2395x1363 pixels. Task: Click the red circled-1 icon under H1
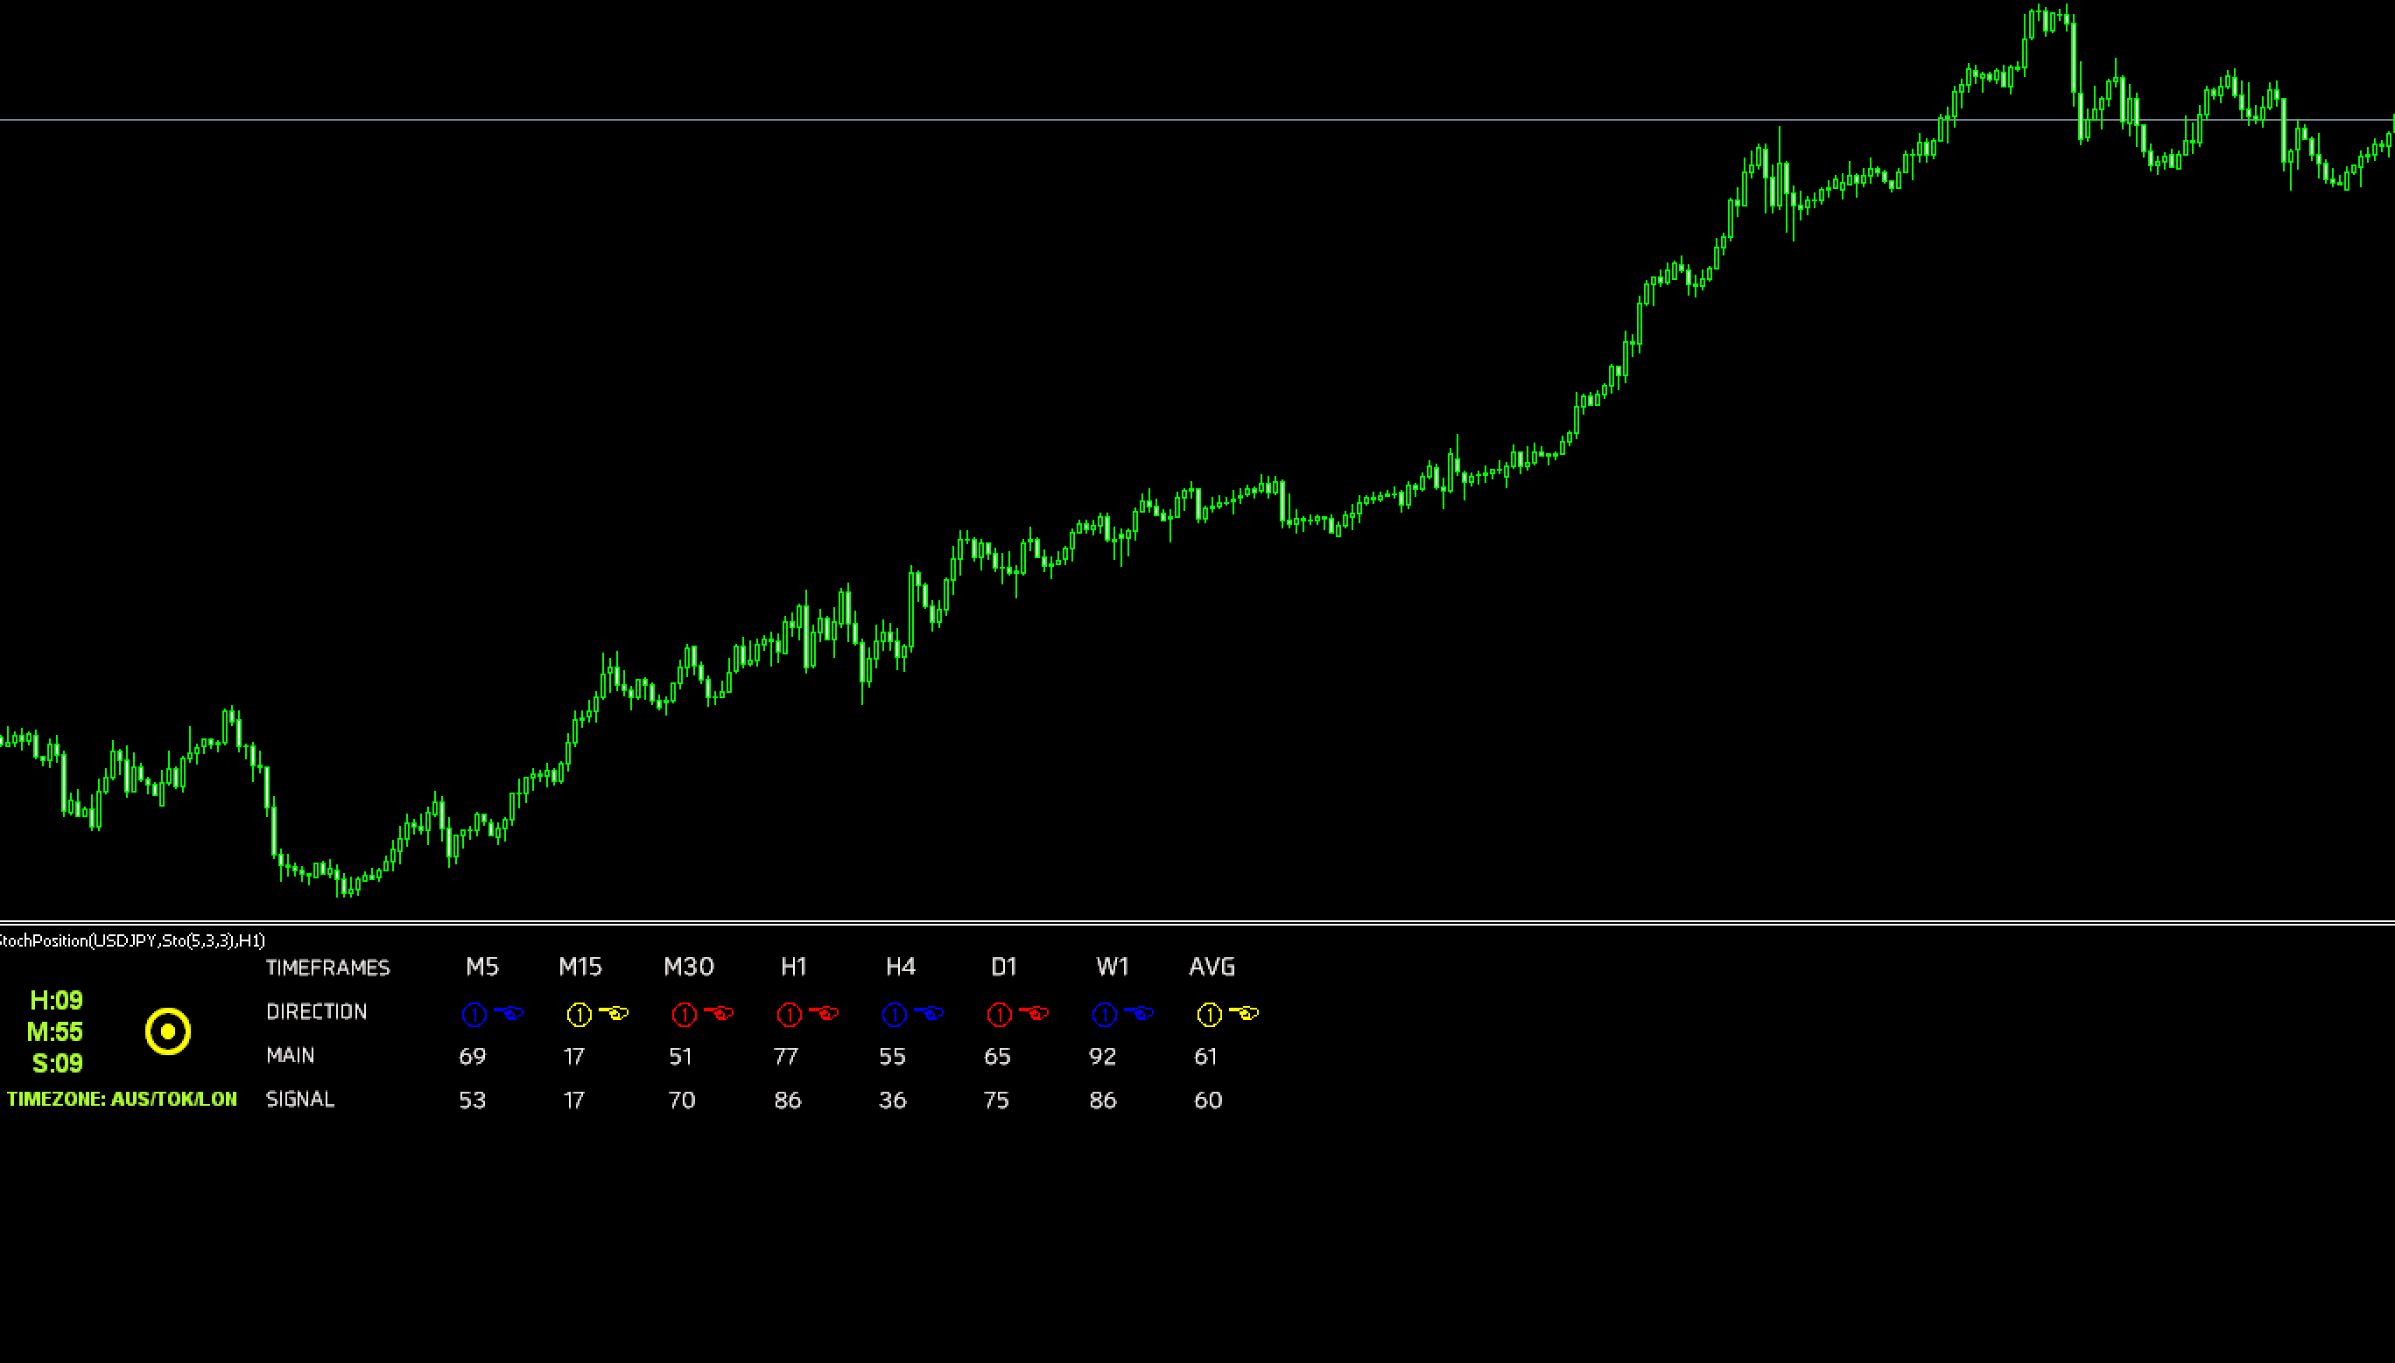click(790, 1015)
